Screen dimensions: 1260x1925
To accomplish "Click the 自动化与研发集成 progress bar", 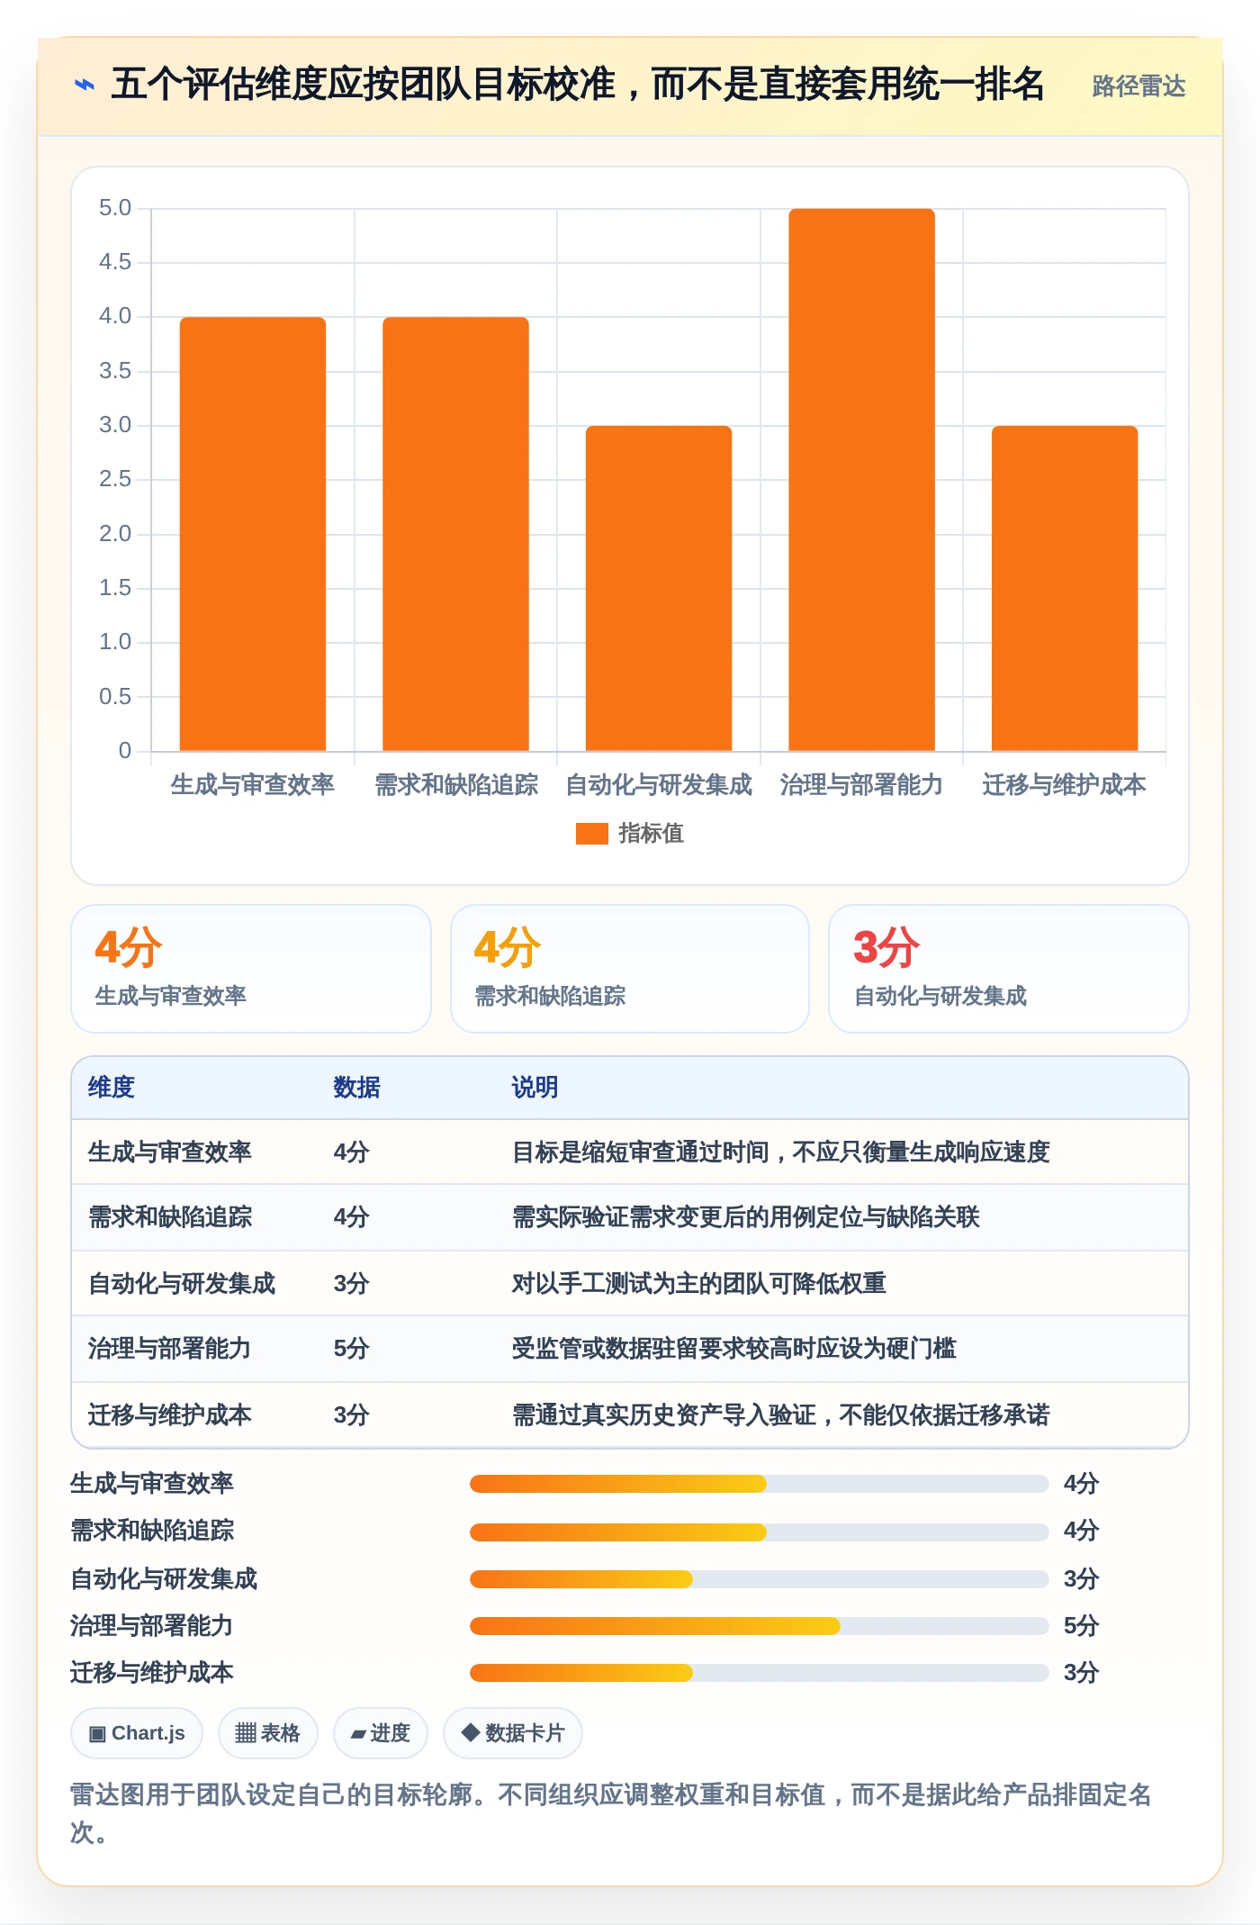I will click(760, 1579).
